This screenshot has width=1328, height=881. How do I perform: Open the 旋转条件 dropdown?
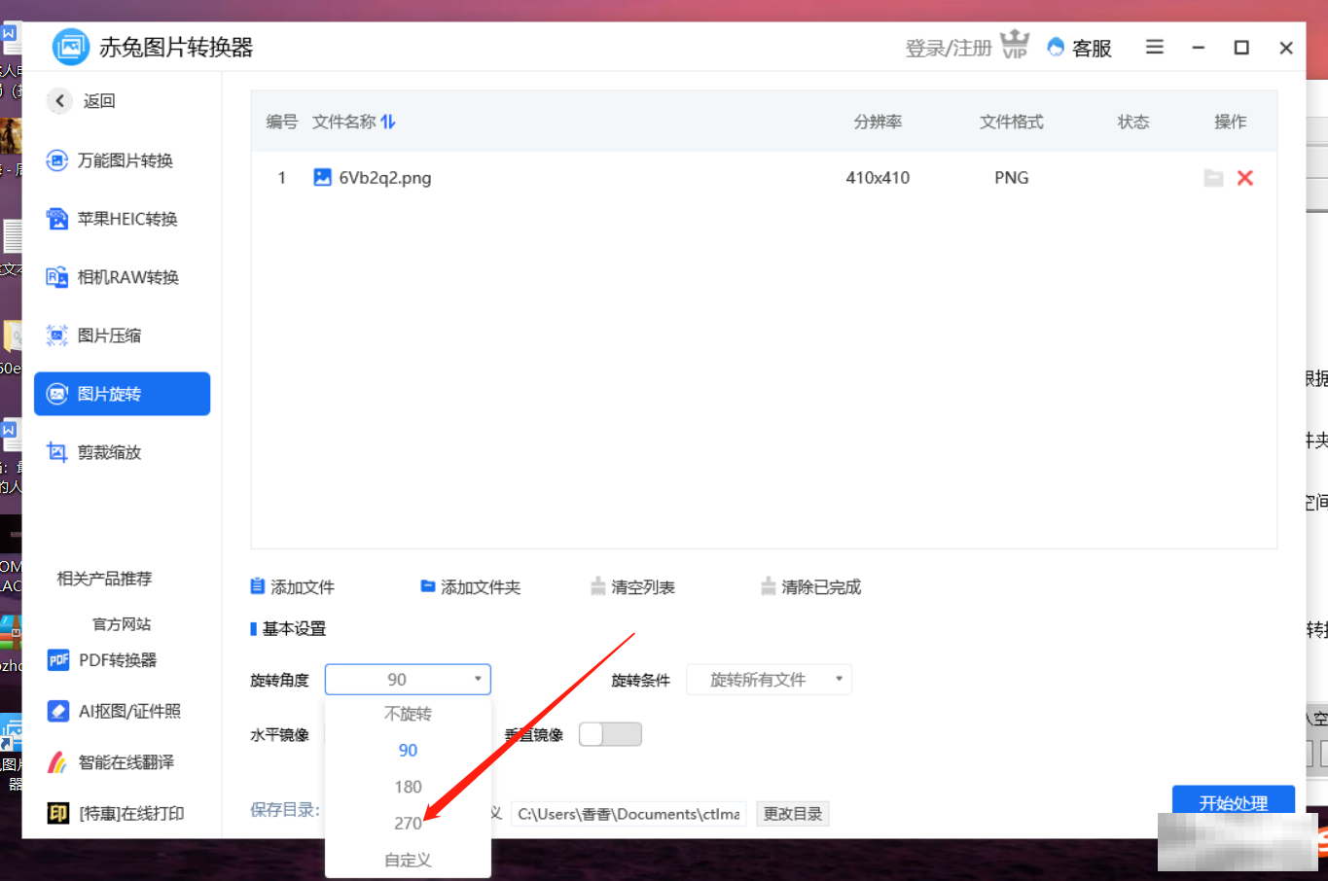point(769,679)
